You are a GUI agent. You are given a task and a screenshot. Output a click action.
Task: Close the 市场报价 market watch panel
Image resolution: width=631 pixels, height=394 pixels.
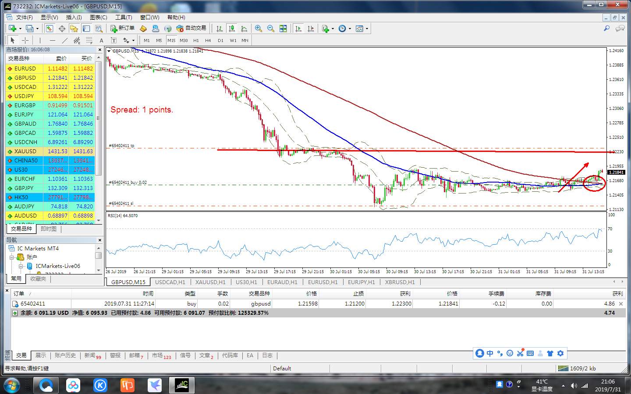tap(99, 50)
